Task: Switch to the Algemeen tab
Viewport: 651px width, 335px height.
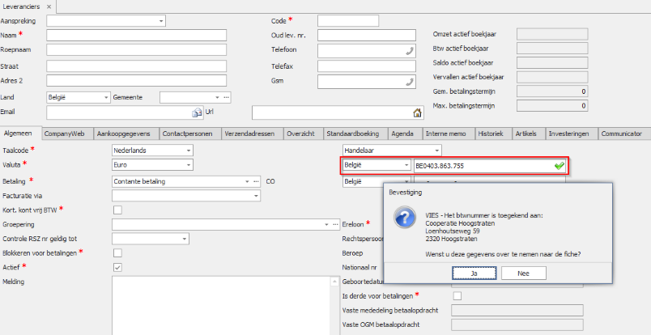Action: click(21, 134)
